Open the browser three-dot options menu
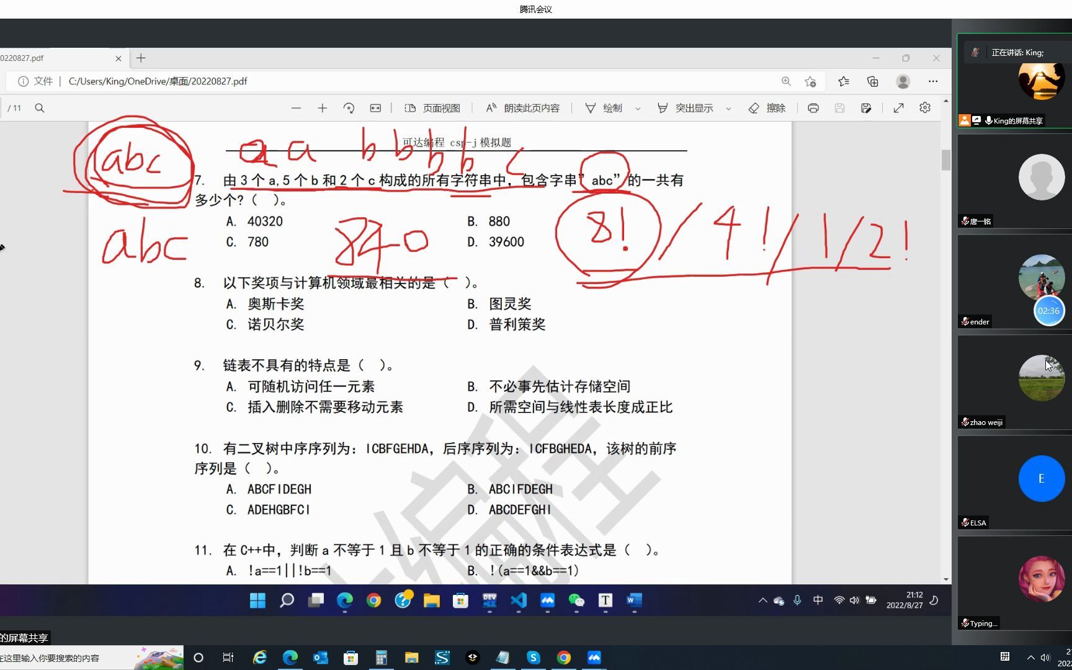Viewport: 1072px width, 670px height. tap(934, 81)
